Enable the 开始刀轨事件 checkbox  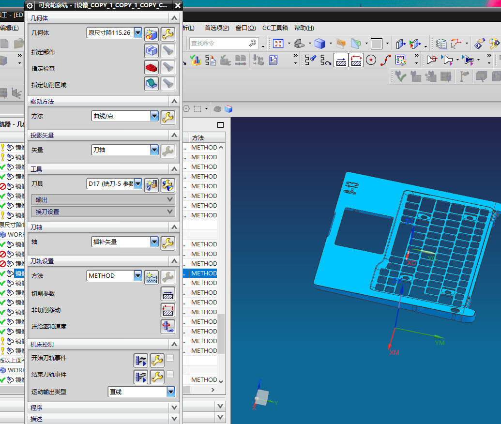tap(170, 358)
